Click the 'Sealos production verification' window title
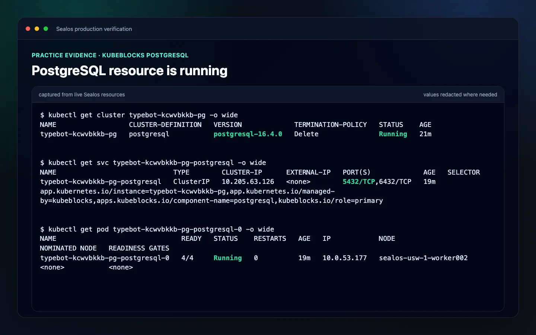 tap(94, 29)
